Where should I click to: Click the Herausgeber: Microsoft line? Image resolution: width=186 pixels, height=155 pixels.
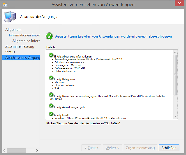68,65
